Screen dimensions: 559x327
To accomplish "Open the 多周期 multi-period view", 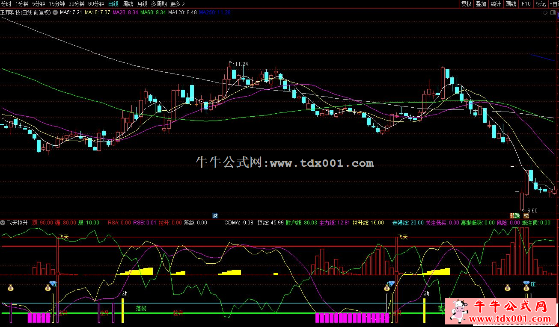I will [x=159, y=4].
